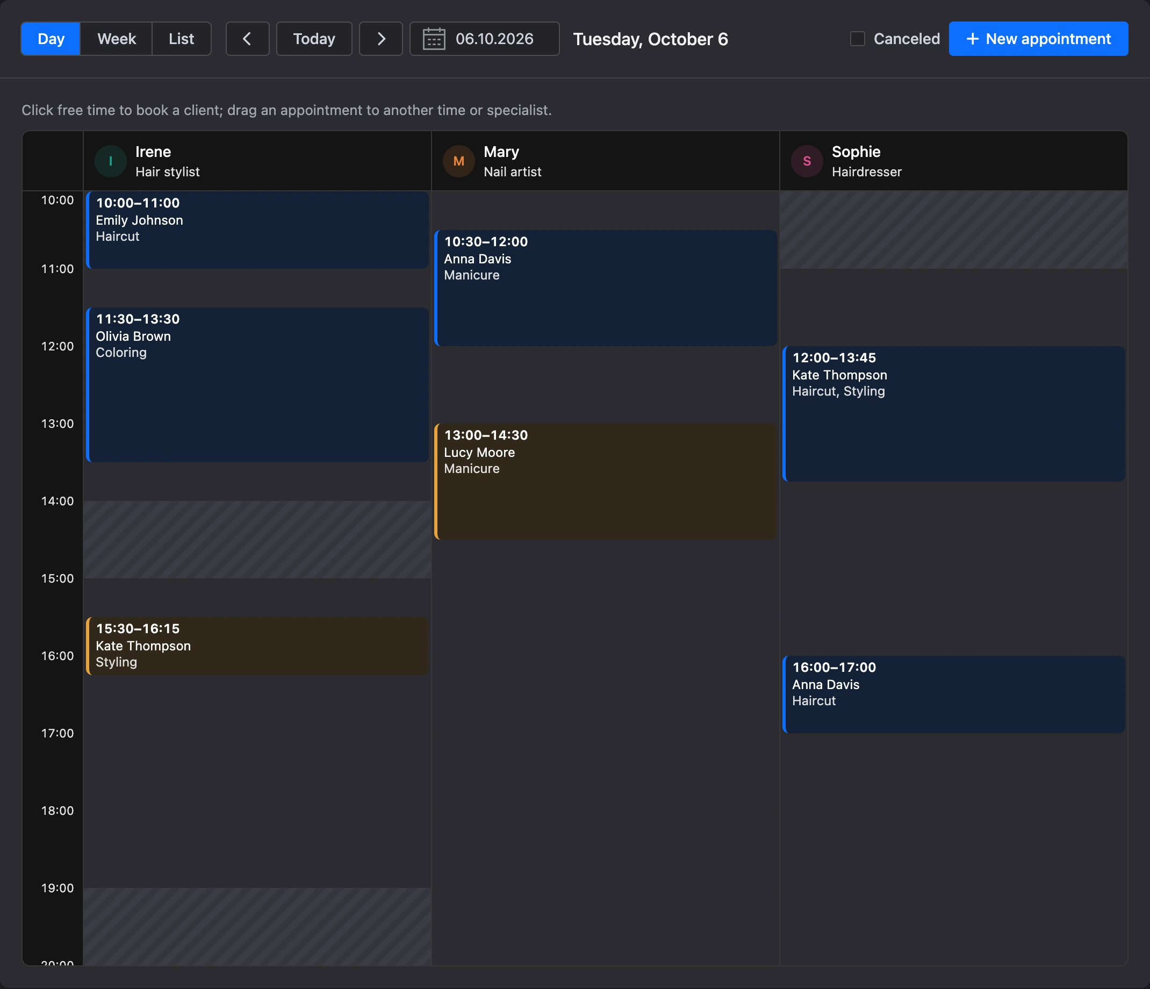Click the Nail artist role label
Viewport: 1150px width, 989px height.
512,172
